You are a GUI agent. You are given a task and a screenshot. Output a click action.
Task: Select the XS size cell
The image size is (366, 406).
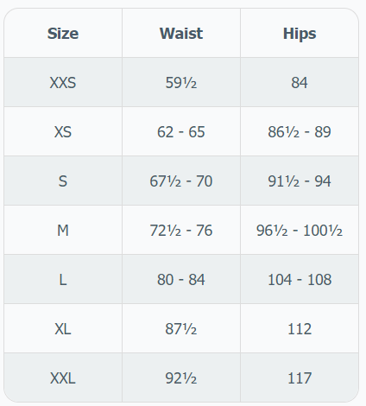(x=63, y=132)
